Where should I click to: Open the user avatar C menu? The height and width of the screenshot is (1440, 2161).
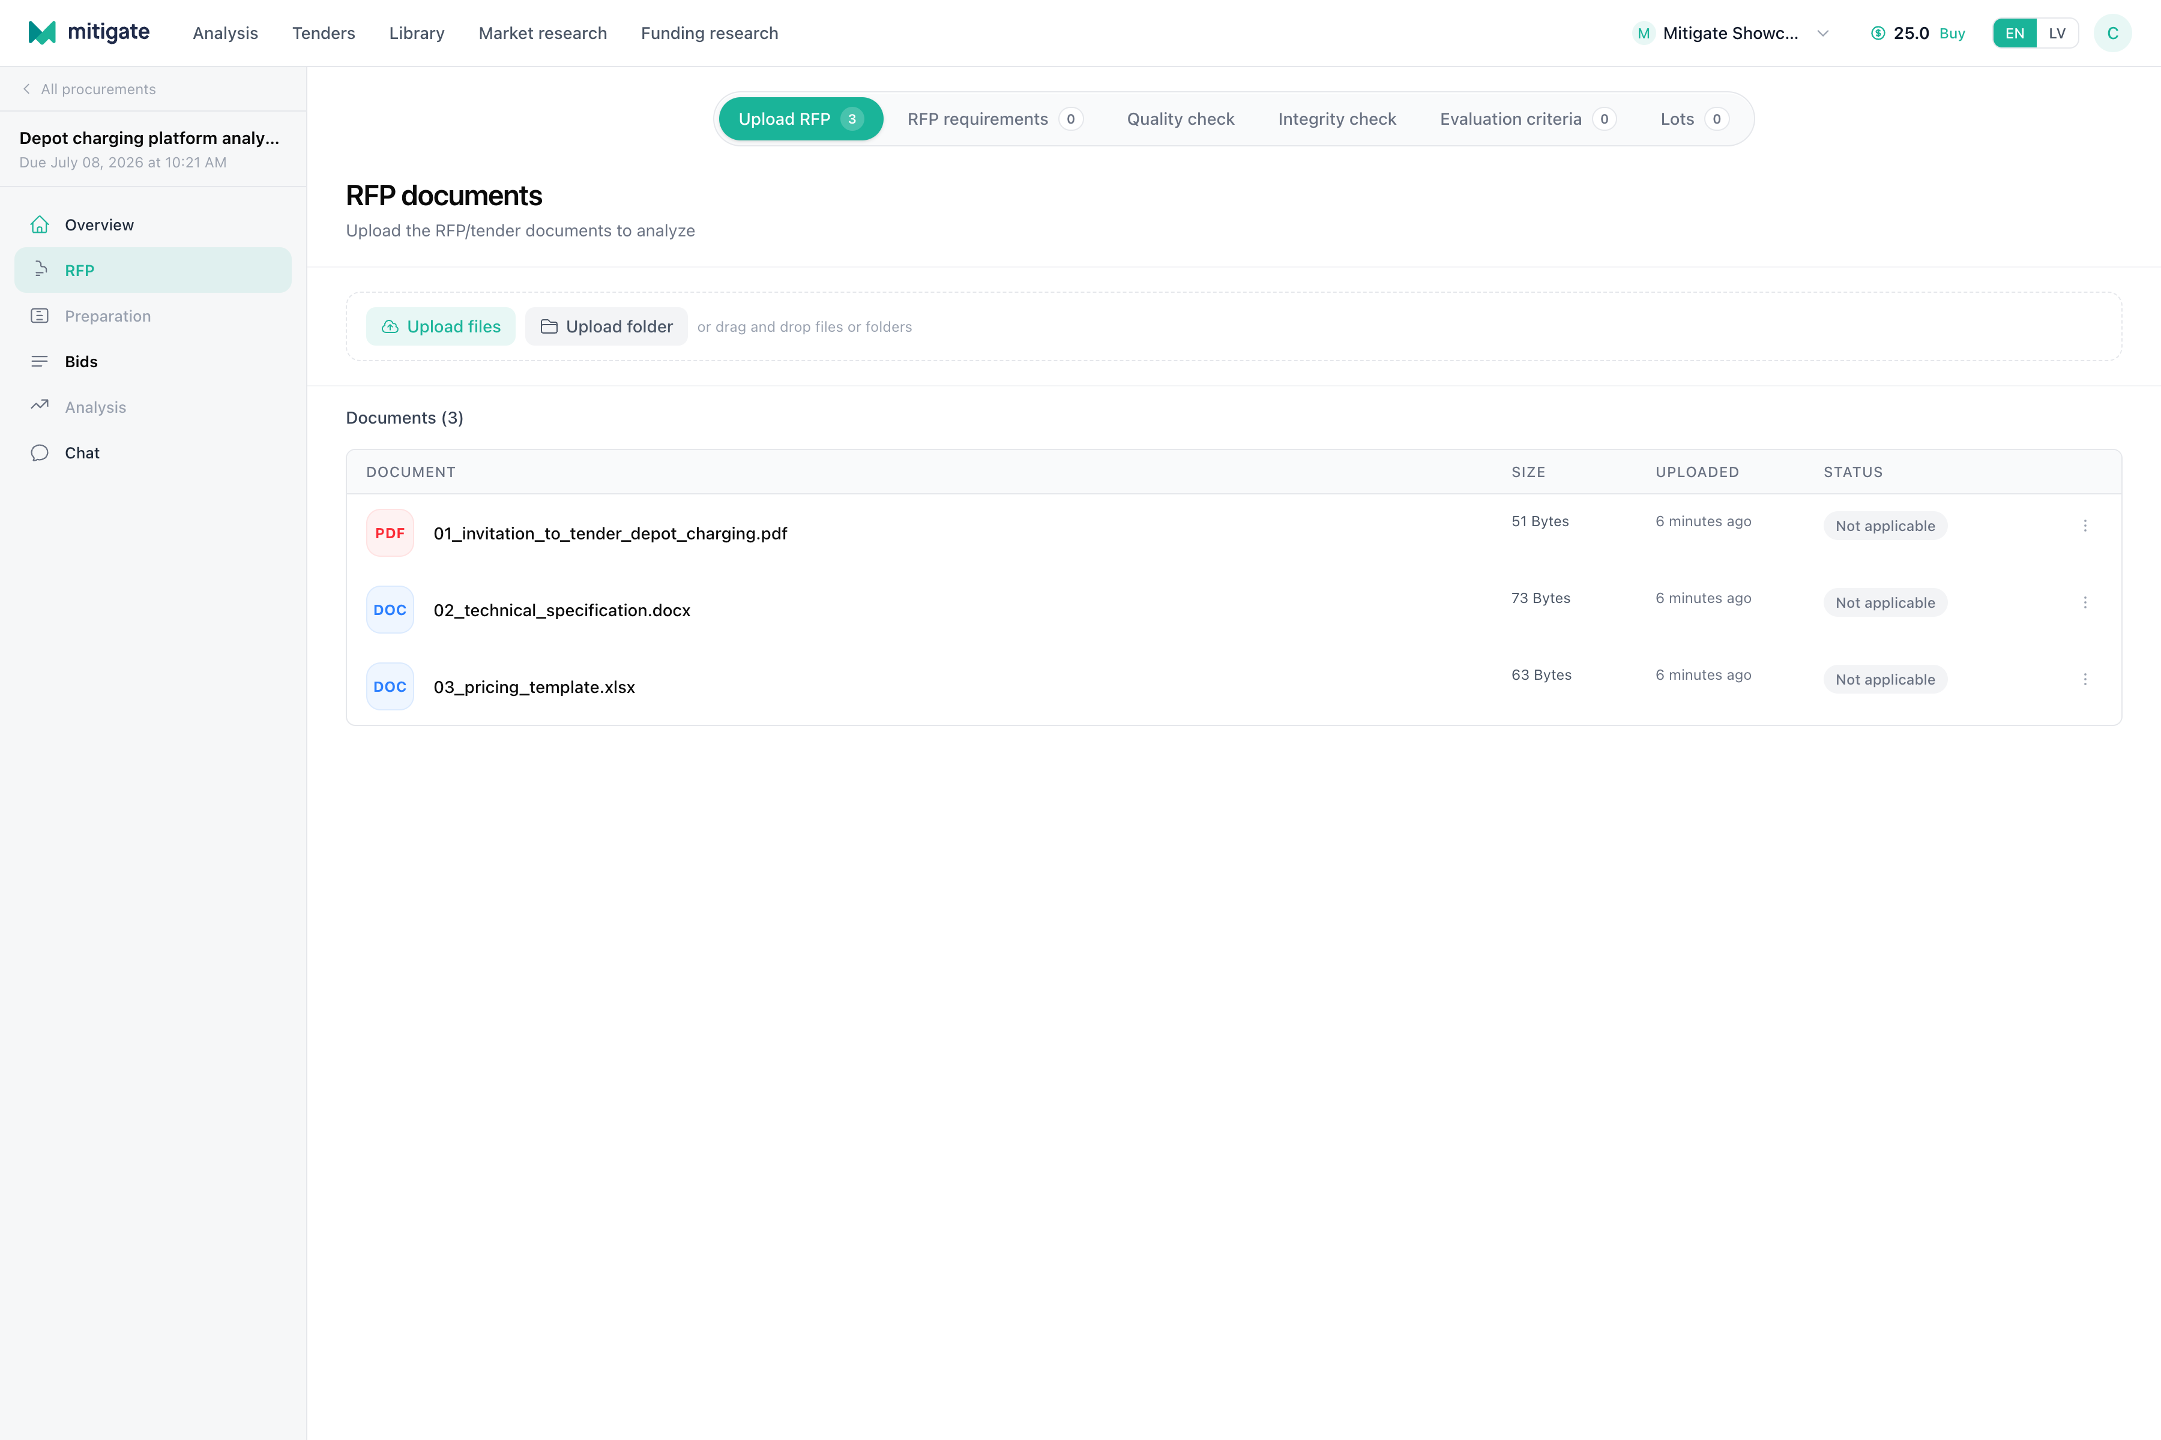[x=2112, y=33]
